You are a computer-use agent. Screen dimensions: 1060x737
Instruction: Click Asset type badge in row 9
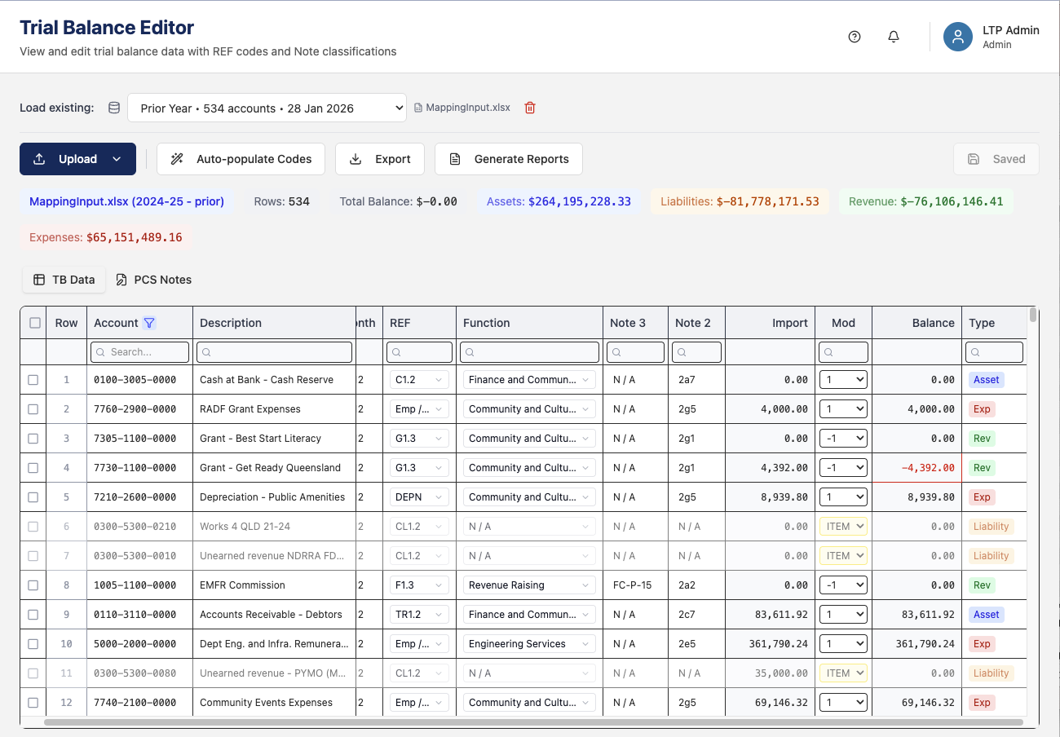tap(986, 615)
